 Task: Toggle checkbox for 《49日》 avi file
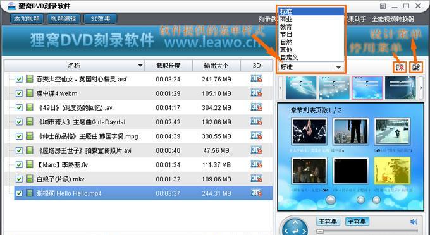[19, 107]
